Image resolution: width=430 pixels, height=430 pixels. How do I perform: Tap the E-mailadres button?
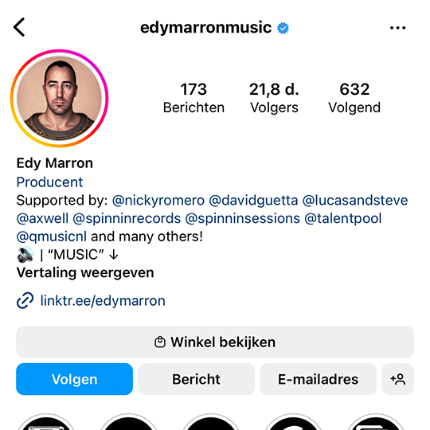pos(318,379)
